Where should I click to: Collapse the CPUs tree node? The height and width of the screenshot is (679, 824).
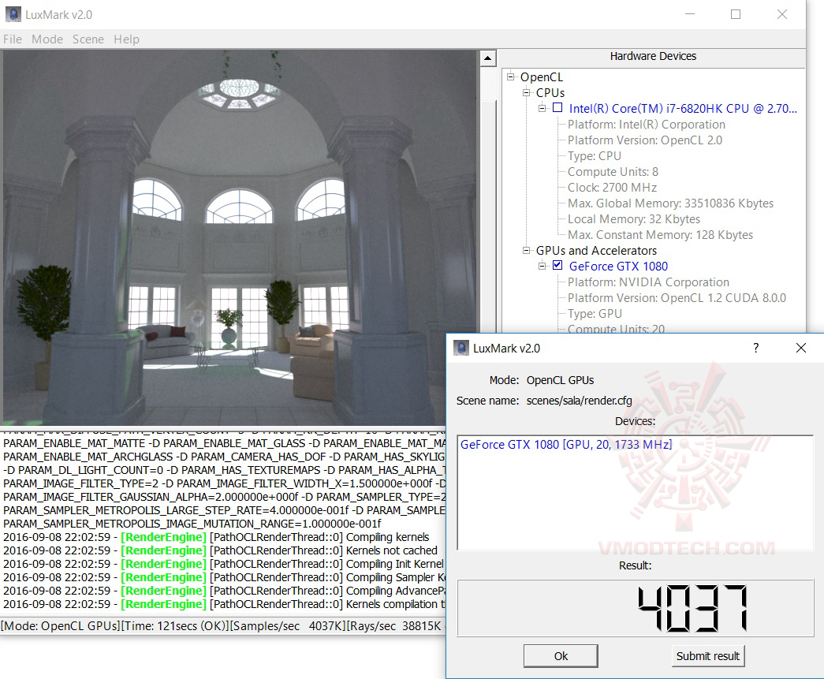click(x=526, y=92)
